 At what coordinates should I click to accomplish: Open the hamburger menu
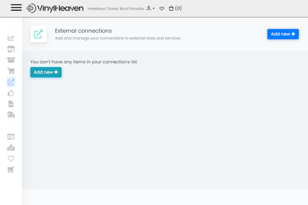16,8
